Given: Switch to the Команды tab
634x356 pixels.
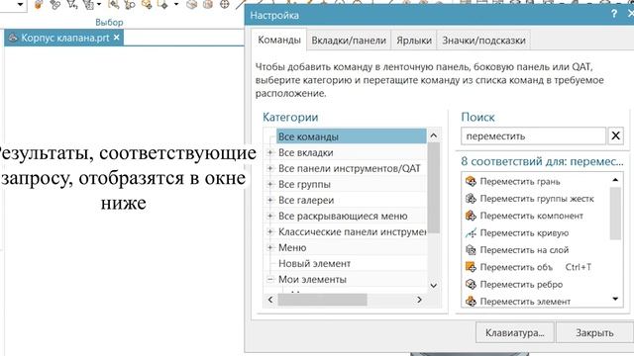Looking at the screenshot, I should click(279, 40).
